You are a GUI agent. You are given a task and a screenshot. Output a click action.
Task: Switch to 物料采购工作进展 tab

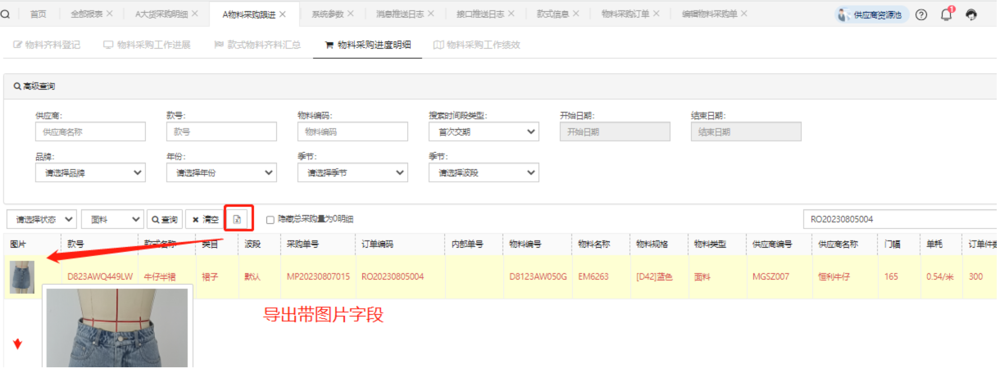click(x=147, y=45)
